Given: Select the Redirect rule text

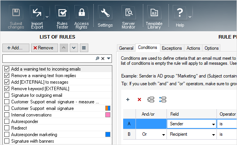Looking at the screenshot, I should [x=19, y=128].
